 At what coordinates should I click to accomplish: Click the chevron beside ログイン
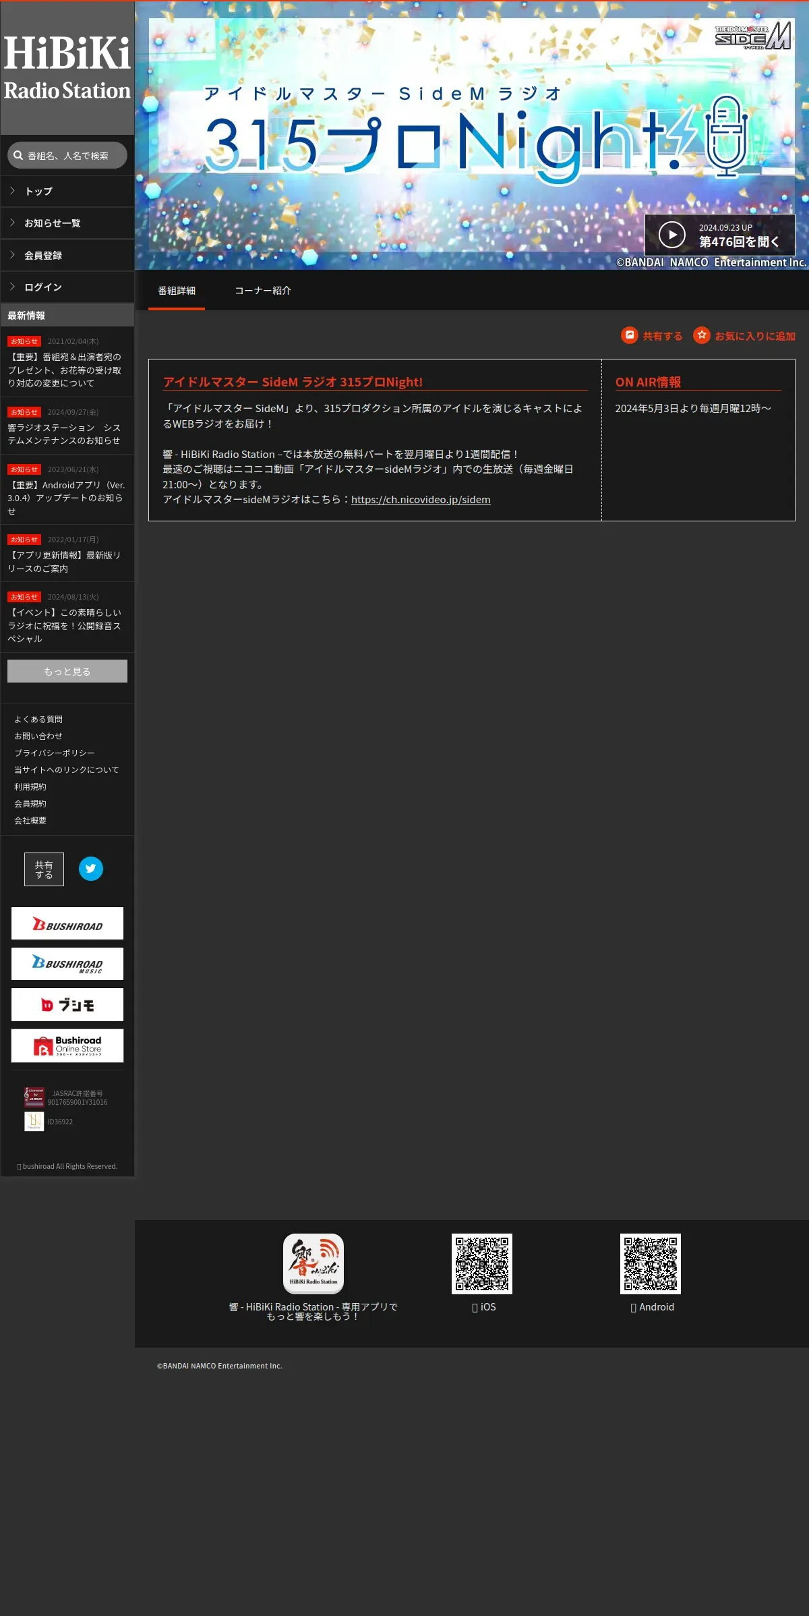(x=12, y=287)
